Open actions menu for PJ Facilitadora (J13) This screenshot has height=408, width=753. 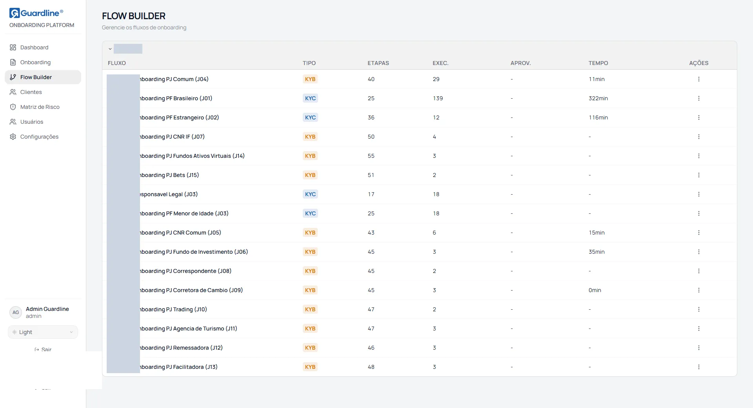tap(698, 367)
